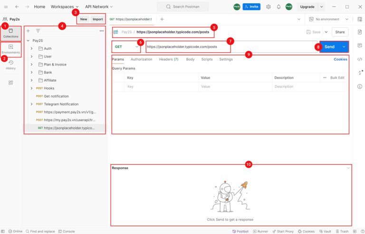Open the Collections sidebar panel
This screenshot has width=365, height=234.
[10, 32]
